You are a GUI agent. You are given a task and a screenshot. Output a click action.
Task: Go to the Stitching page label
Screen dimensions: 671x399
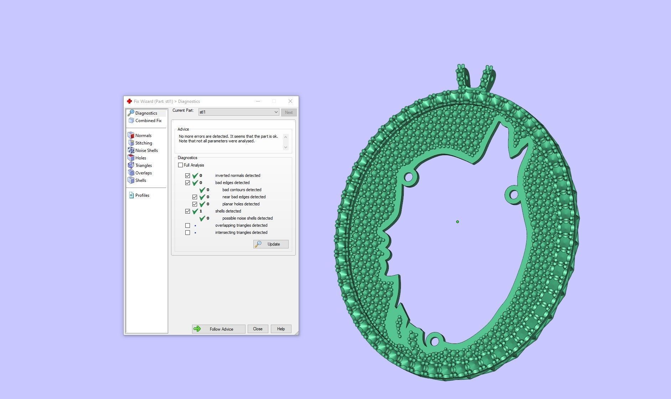pos(144,143)
